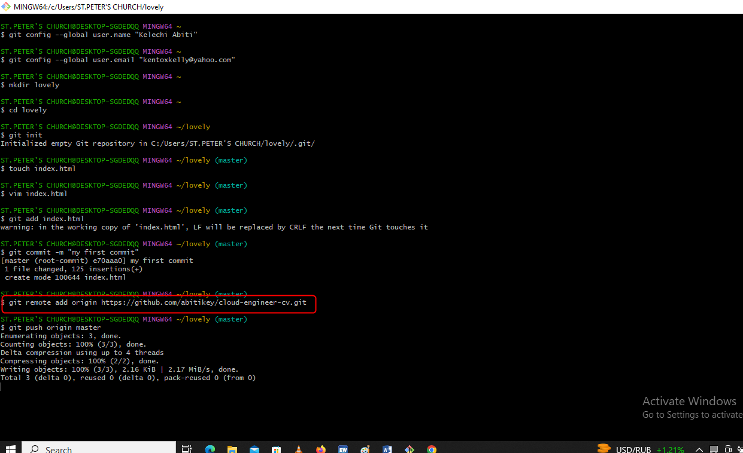The width and height of the screenshot is (743, 453).
Task: Click 'create mode 100644 index.html' line
Action: click(x=65, y=277)
